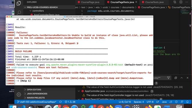Open More Actions ellipsis in the editor title
Image resolution: width=192 pixels, height=108 pixels.
187,2
